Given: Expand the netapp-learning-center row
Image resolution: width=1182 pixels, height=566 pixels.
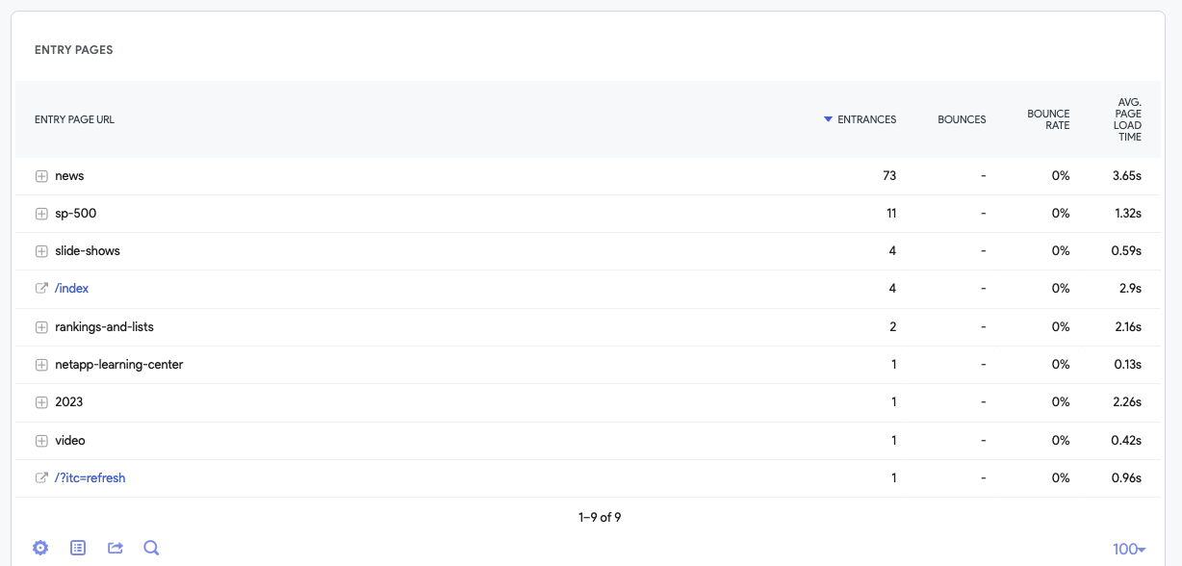Looking at the screenshot, I should click(41, 365).
